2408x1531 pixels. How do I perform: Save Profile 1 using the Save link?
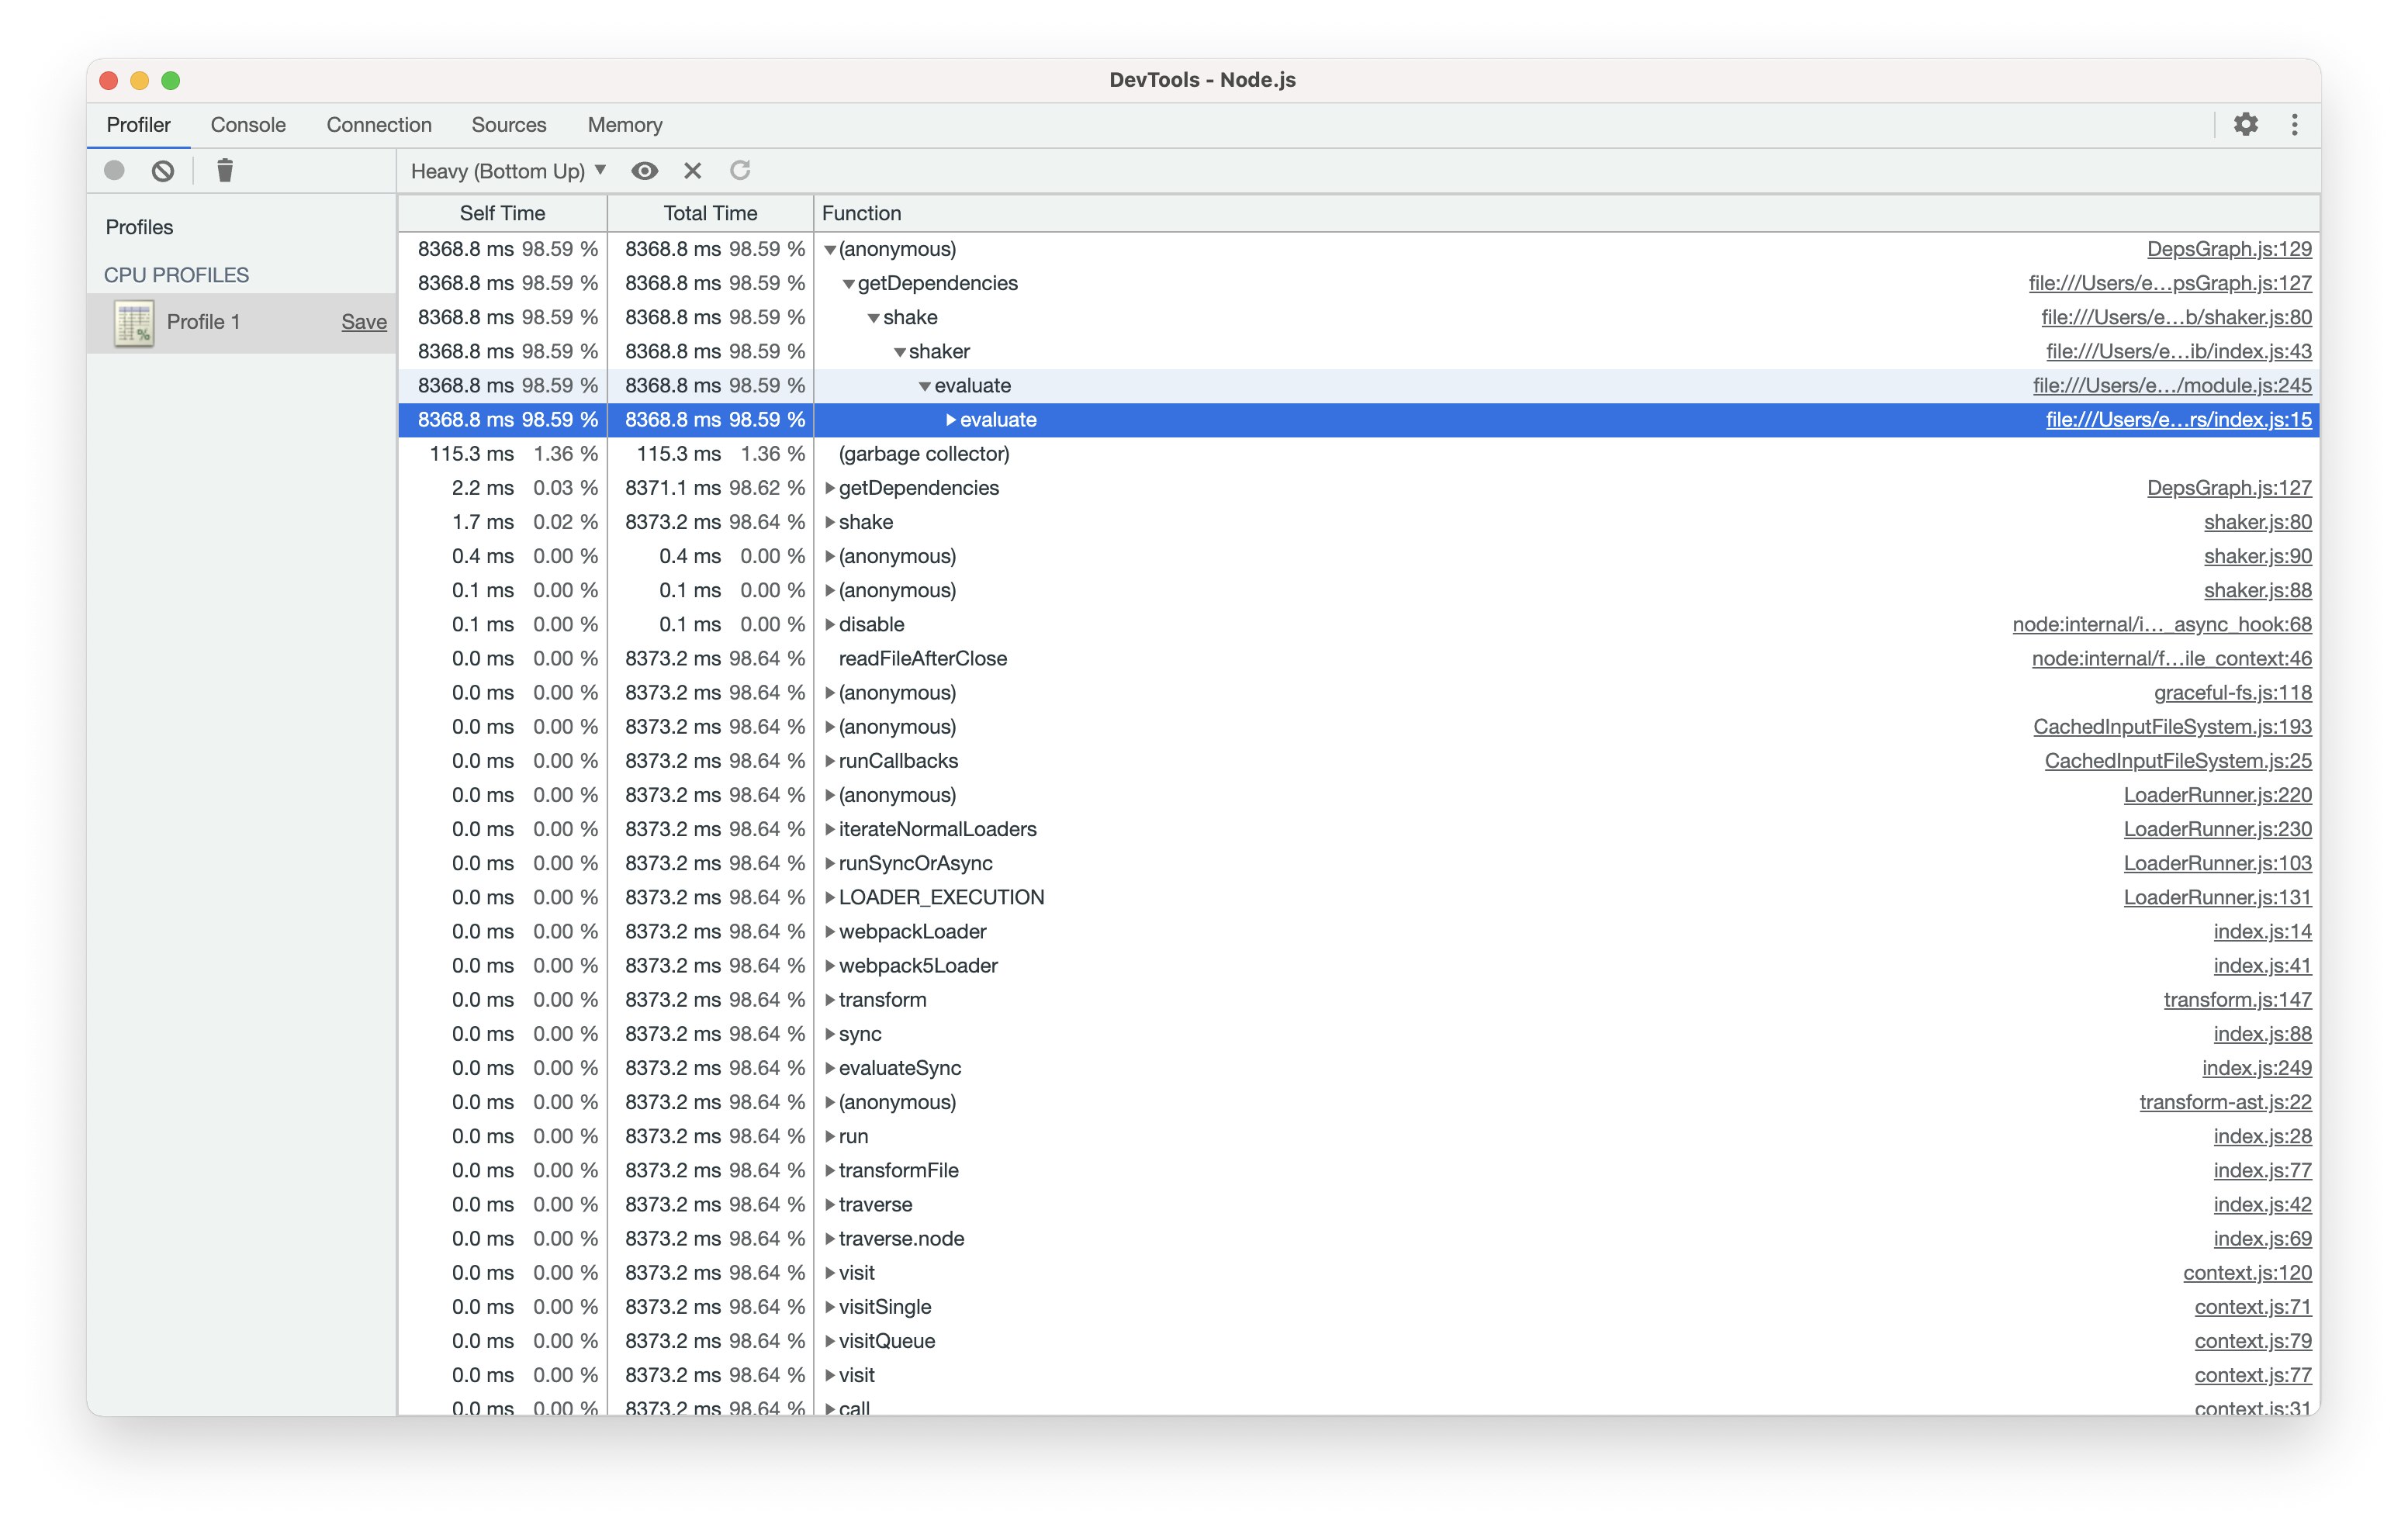point(363,321)
